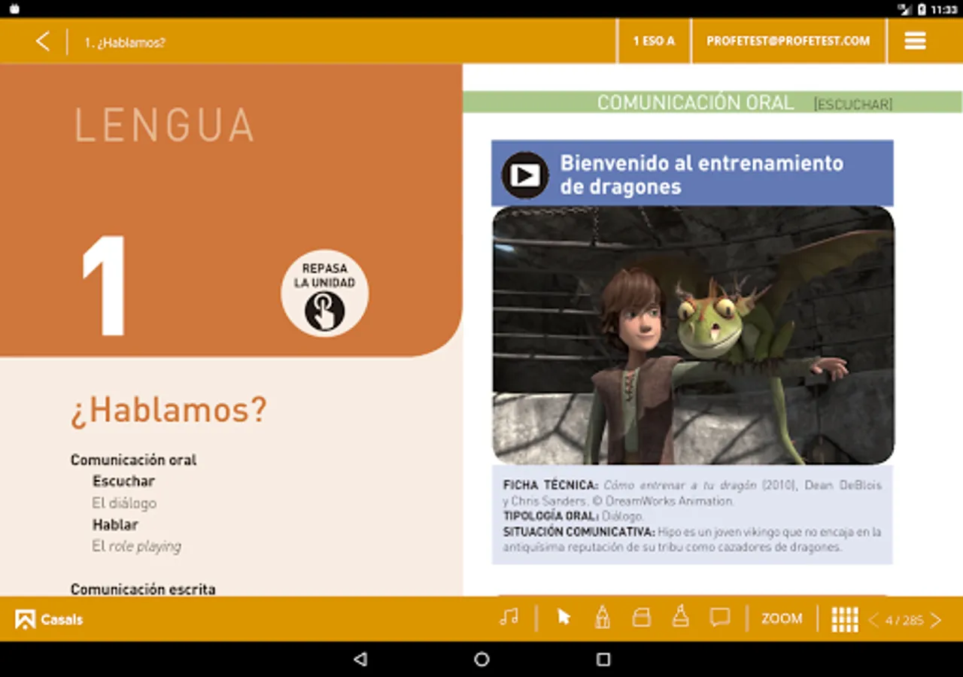Image resolution: width=963 pixels, height=677 pixels.
Task: Open the hamburger menu
Action: tap(915, 41)
